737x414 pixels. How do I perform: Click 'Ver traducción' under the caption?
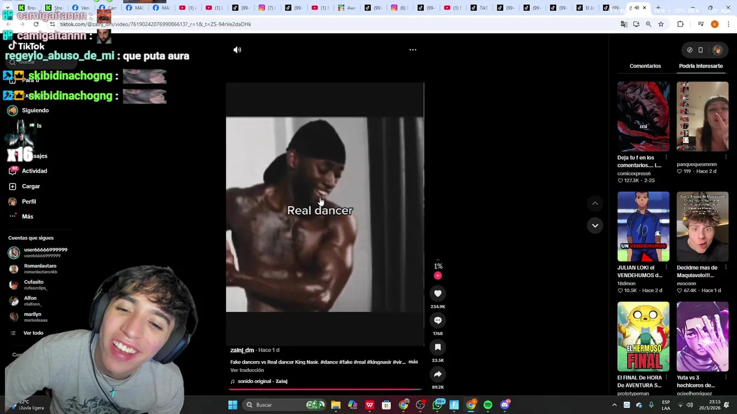coord(247,370)
